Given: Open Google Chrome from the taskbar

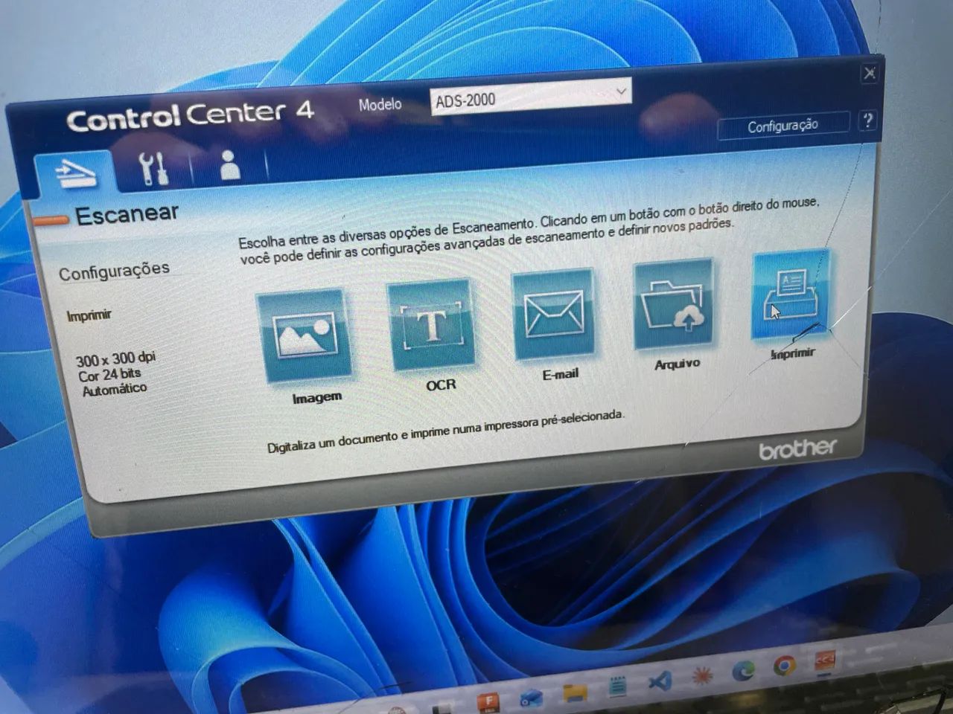Looking at the screenshot, I should (x=784, y=666).
